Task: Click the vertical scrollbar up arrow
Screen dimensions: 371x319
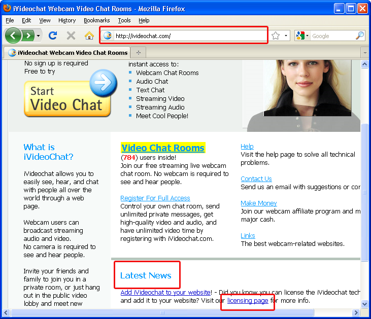Action: tap(364, 64)
